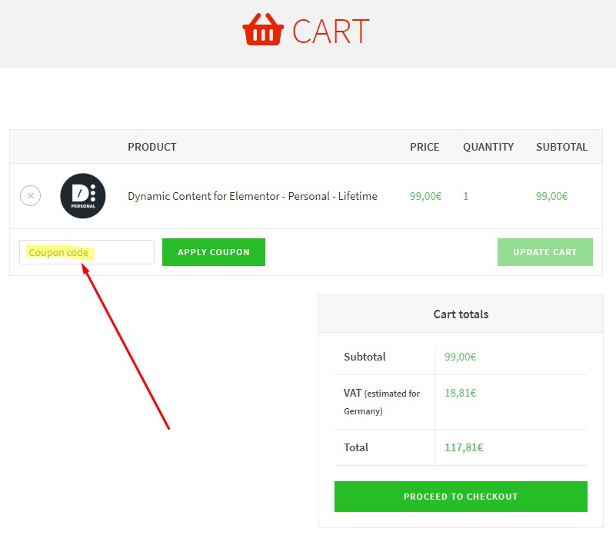Remove the Dynamic Content item from cart

click(30, 195)
